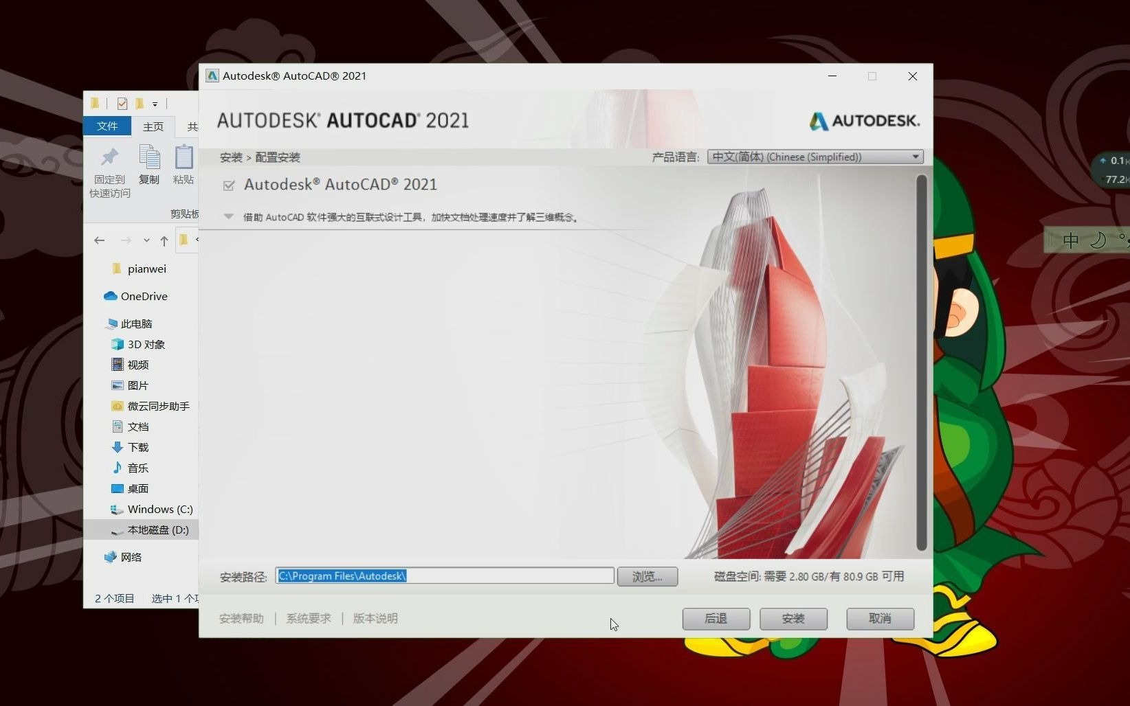The image size is (1130, 706).
Task: Click the 取消 cancel button
Action: click(x=880, y=618)
